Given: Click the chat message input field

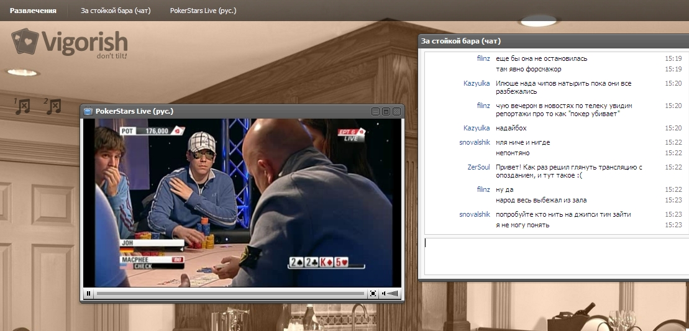Looking at the screenshot, I should pyautogui.click(x=553, y=255).
